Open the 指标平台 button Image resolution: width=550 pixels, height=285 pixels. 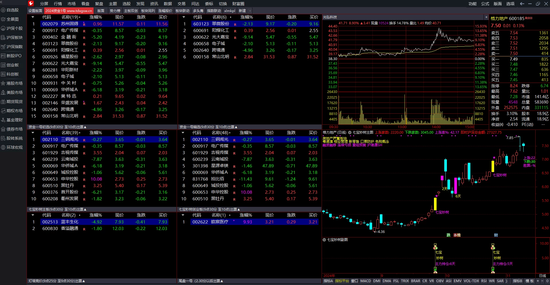coord(342,281)
